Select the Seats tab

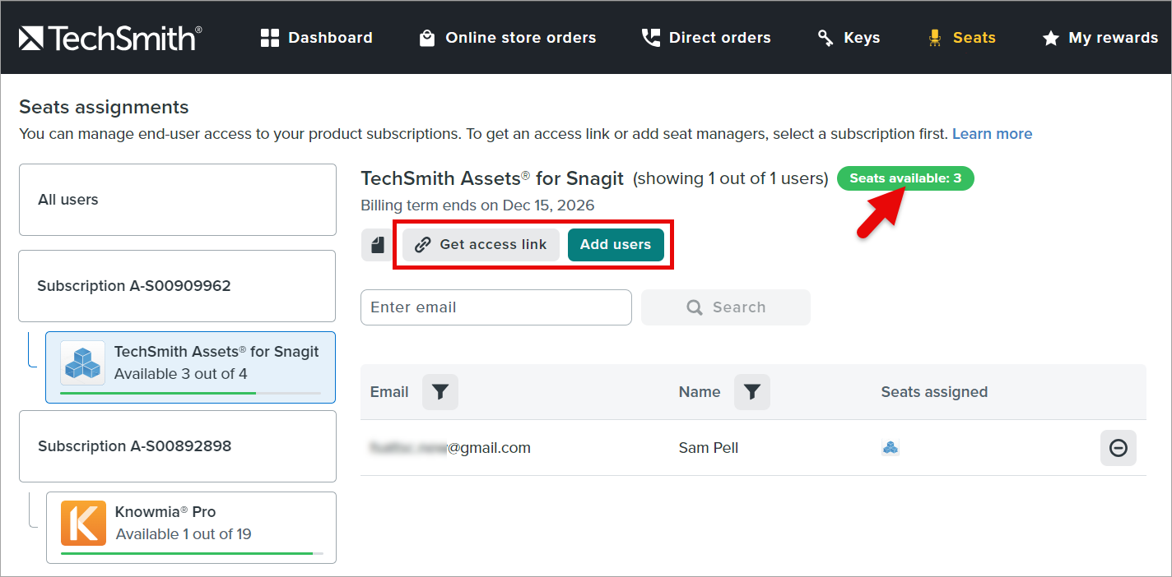[960, 38]
